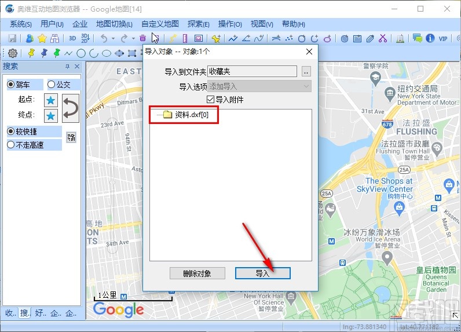
Task: Toggle the 3D/2D switch icon
Action: [85, 38]
